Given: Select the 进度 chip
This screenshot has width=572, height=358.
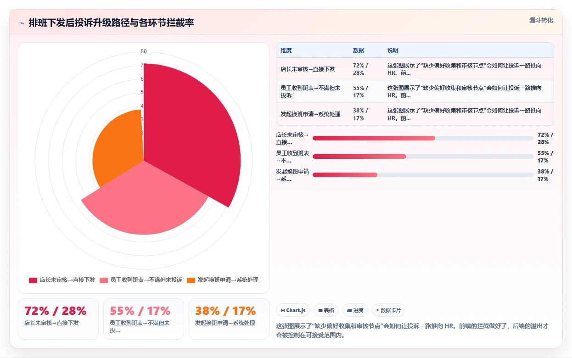Looking at the screenshot, I should point(355,310).
